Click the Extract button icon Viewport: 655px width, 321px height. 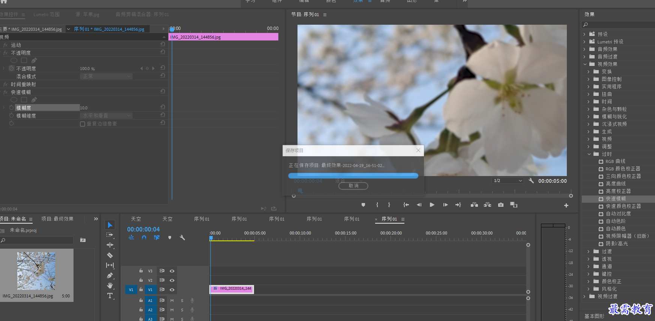click(x=487, y=205)
